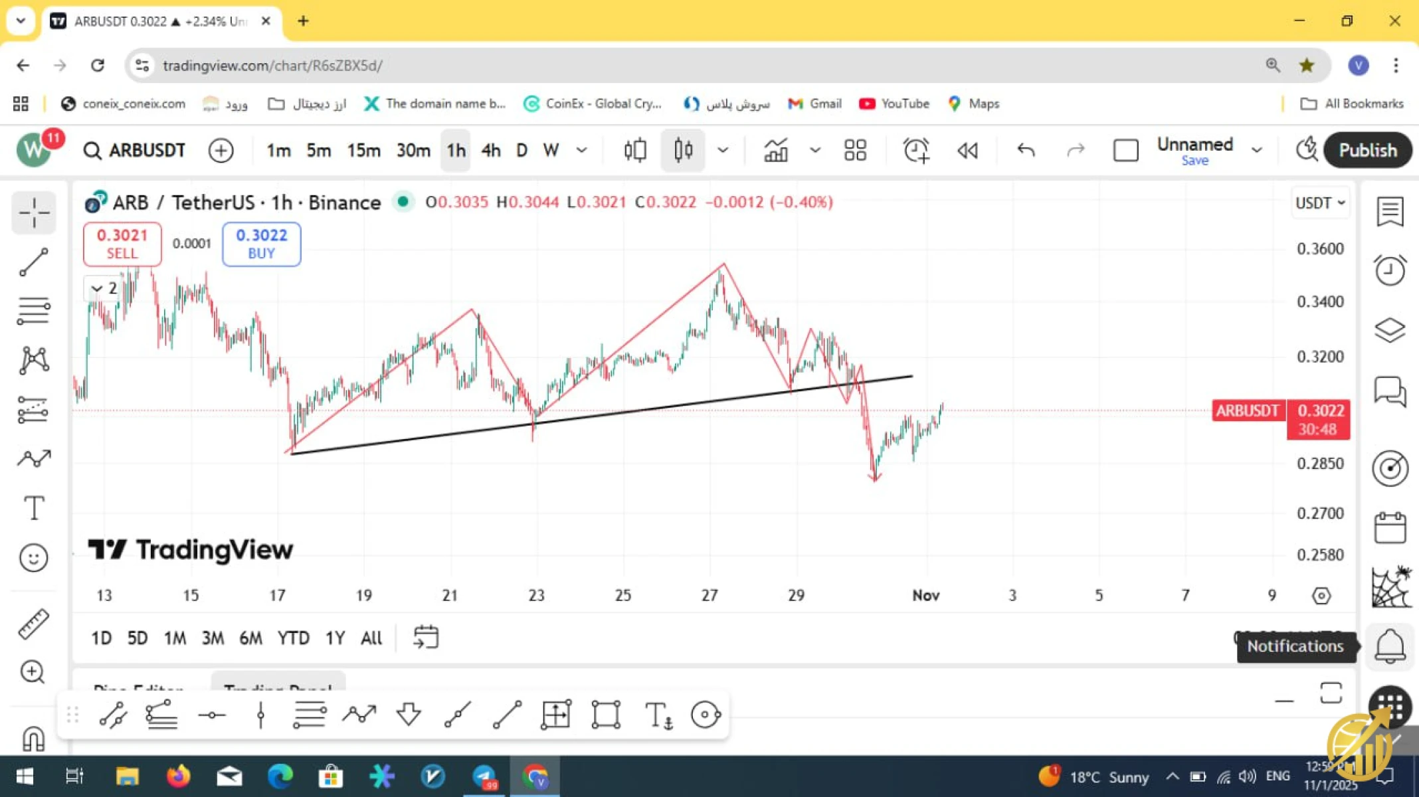Open the Fibonacci retracement tools

(x=34, y=311)
